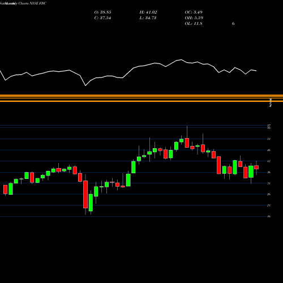
Task: Select the close value 'C: 37.54'
Action: [102, 18]
